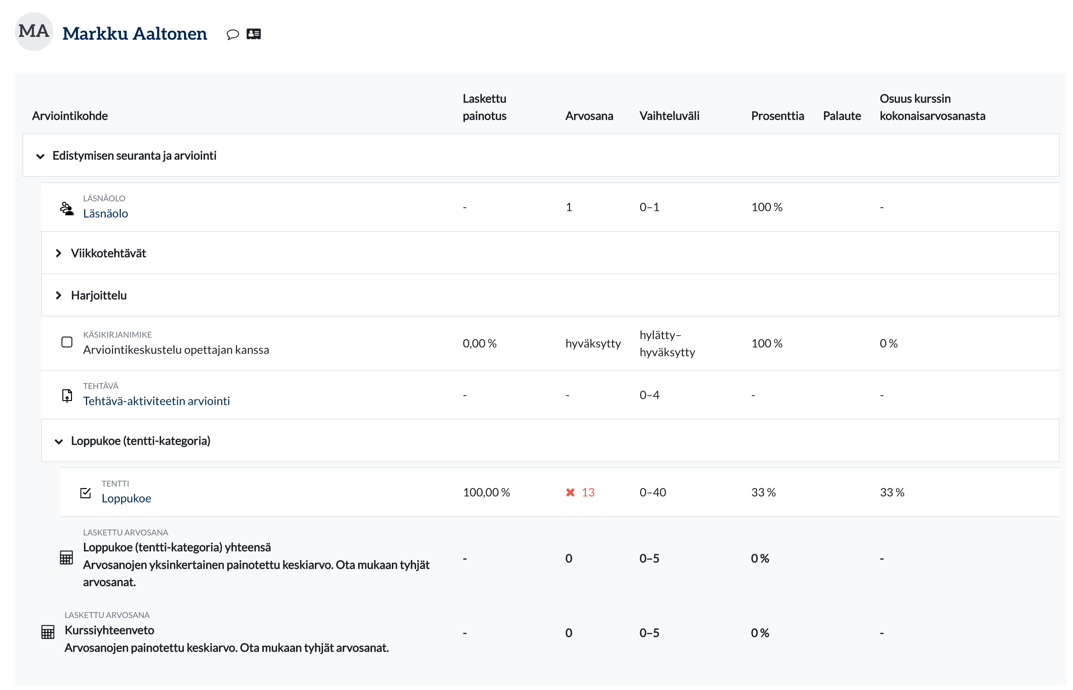The height and width of the screenshot is (690, 1073).
Task: Click the Läsnäolo attendance activity icon
Action: [67, 208]
